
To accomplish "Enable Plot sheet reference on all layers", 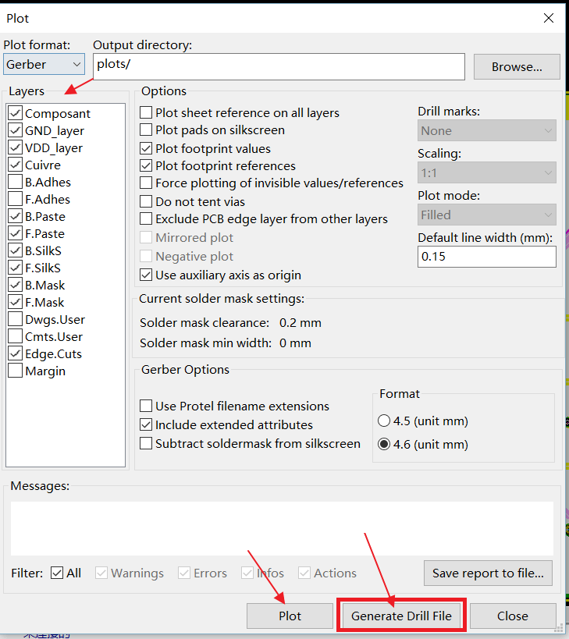I will [x=146, y=112].
